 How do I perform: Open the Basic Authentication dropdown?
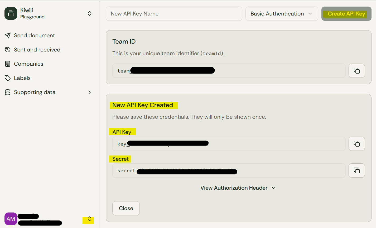coord(282,13)
